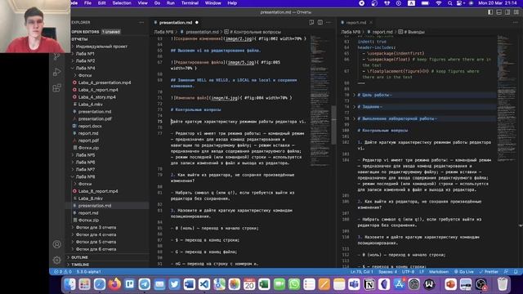This screenshot has width=523, height=294.
Task: Change language mode via Markdown status item
Action: [x=438, y=272]
